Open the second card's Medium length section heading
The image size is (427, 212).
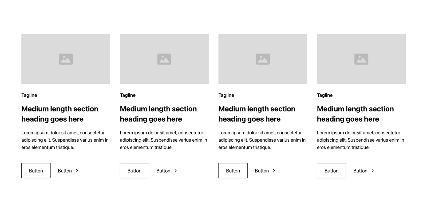point(158,114)
